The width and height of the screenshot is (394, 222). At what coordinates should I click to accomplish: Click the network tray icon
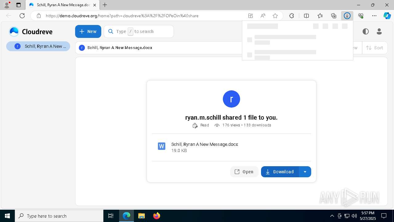pyautogui.click(x=347, y=216)
